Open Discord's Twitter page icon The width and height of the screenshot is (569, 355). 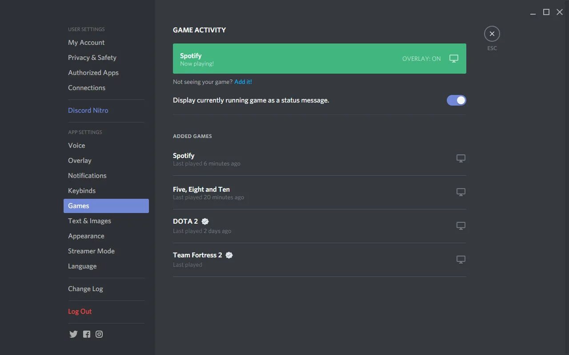[73, 334]
